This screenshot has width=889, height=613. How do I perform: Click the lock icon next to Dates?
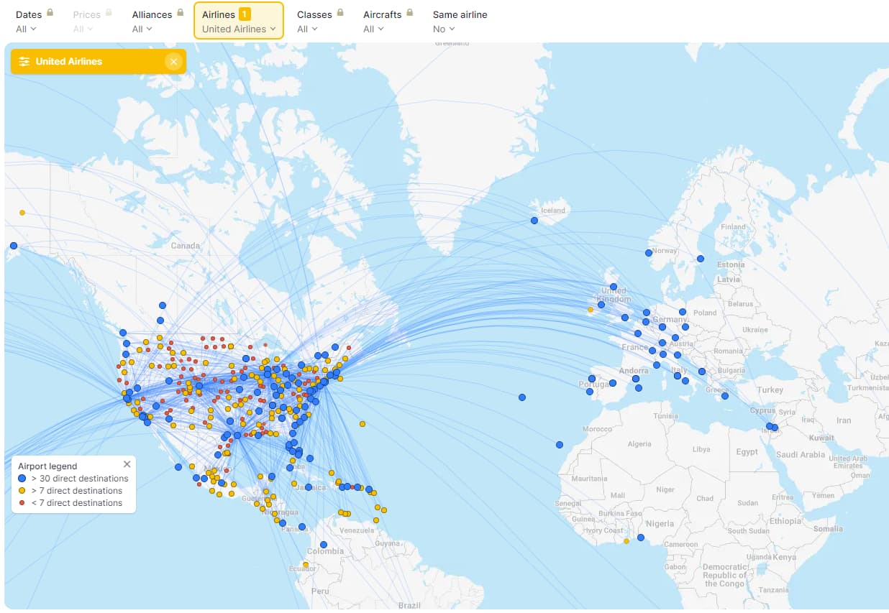[x=50, y=13]
